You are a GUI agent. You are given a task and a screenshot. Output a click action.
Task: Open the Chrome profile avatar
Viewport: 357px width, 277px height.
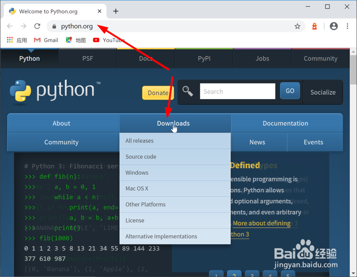[x=334, y=26]
